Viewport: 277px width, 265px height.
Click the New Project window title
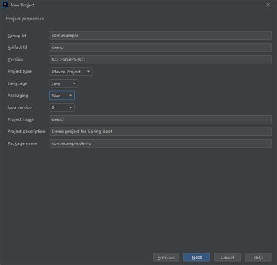click(x=22, y=5)
